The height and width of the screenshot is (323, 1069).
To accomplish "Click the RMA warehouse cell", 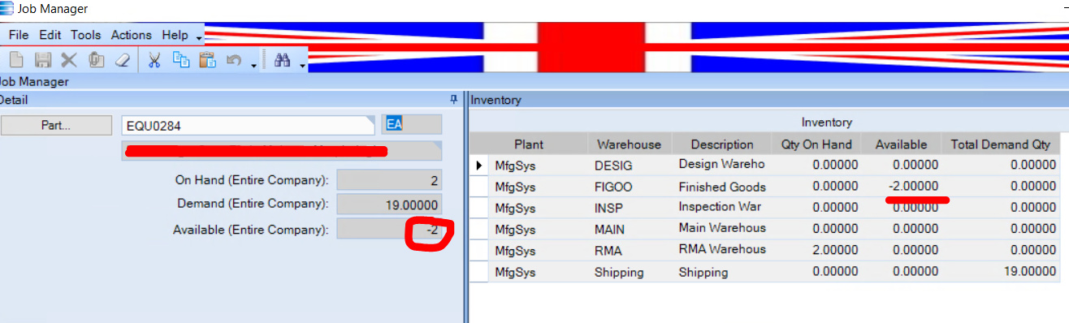I will [630, 251].
